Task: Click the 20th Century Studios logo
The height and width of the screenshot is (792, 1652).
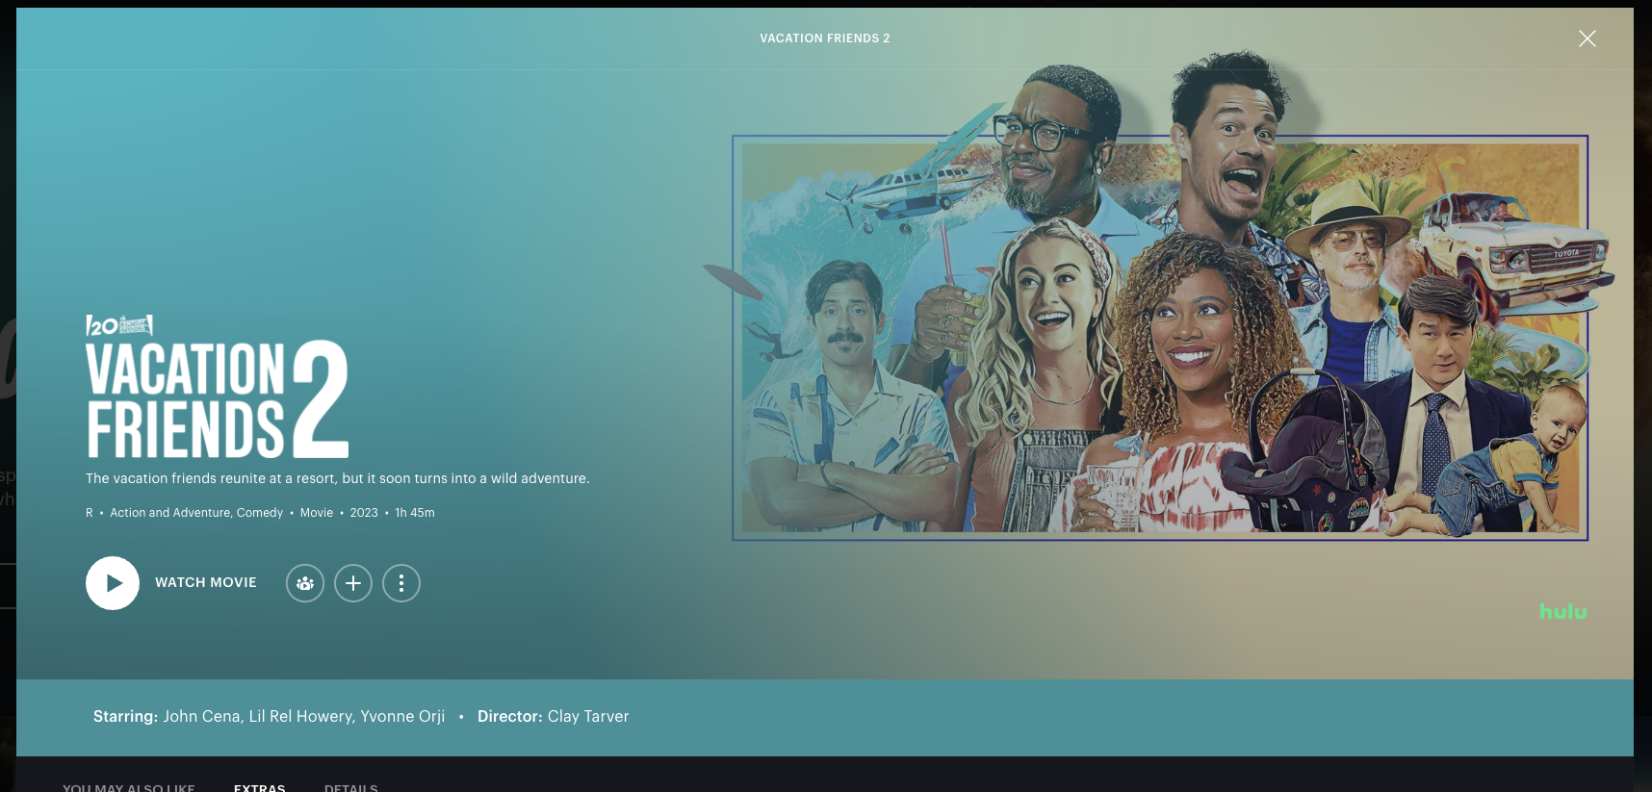Action: click(x=119, y=325)
